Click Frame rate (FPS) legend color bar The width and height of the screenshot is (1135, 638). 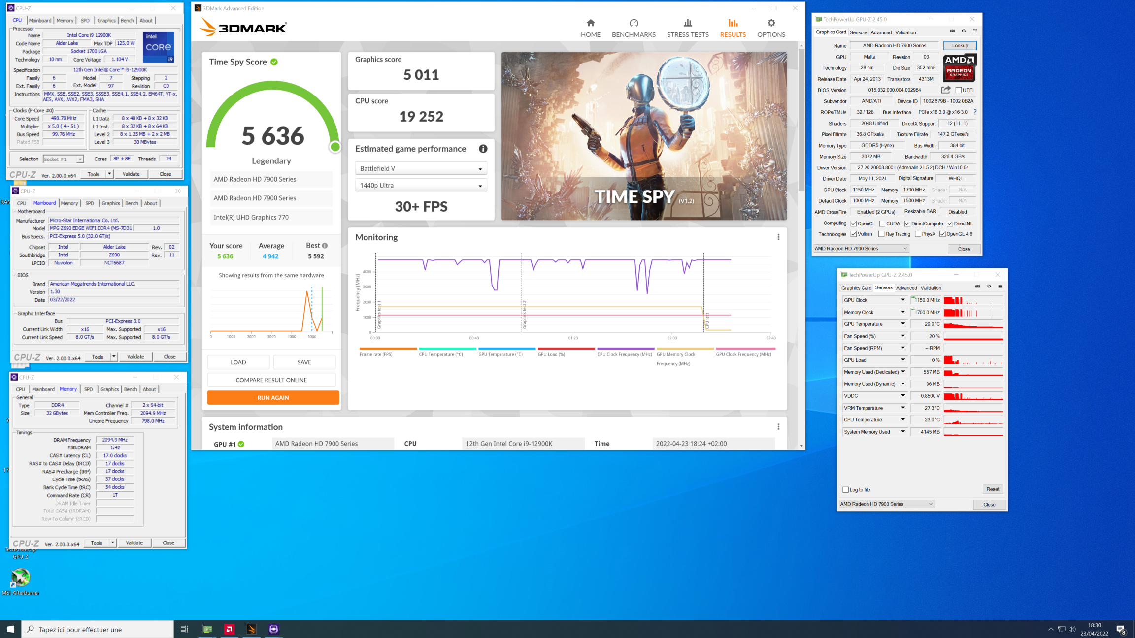pos(388,349)
